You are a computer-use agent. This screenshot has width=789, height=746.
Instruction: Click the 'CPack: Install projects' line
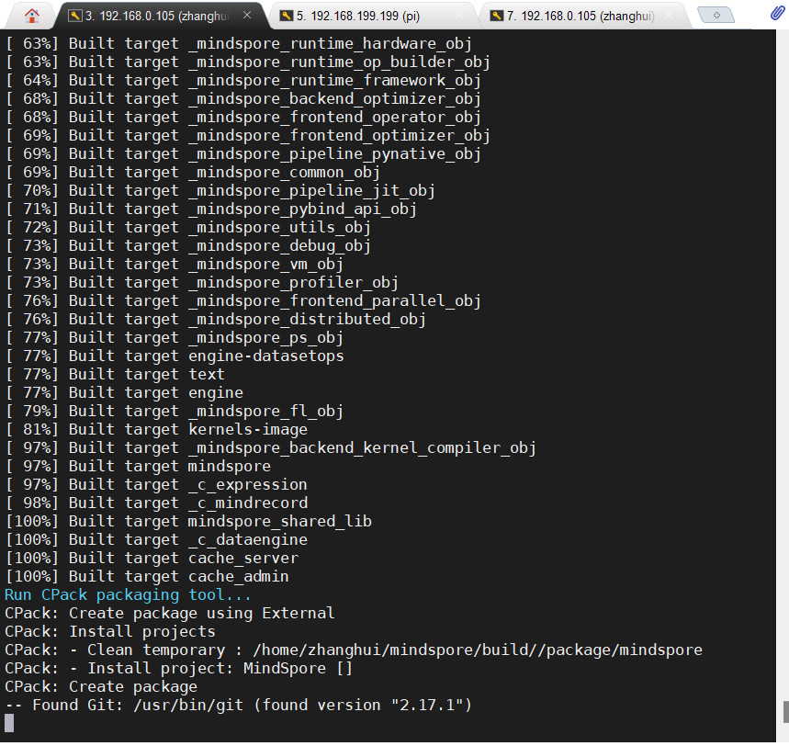[x=110, y=632]
